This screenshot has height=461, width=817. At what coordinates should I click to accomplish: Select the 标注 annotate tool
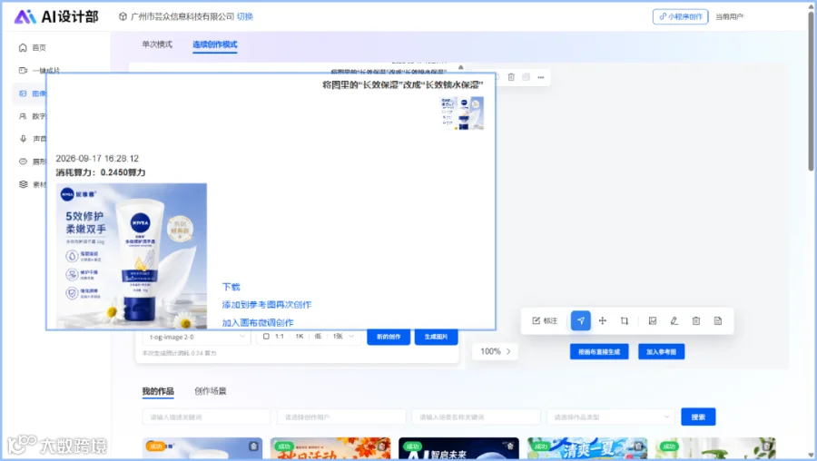pyautogui.click(x=545, y=321)
